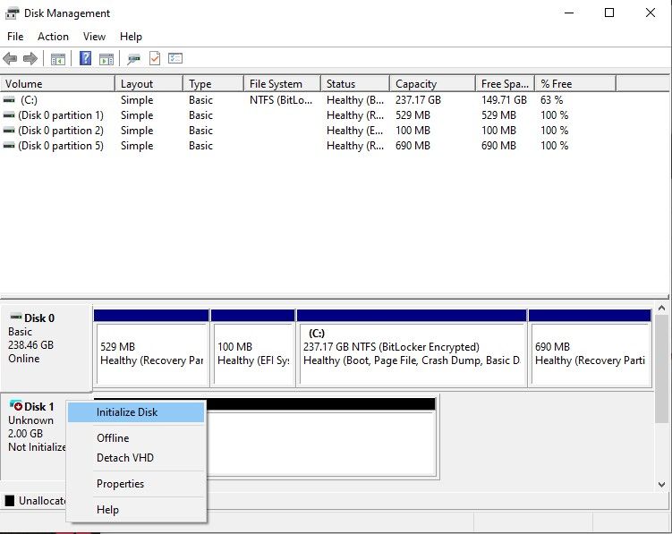The width and height of the screenshot is (672, 534).
Task: Click the Disk 0 drive icon in graphical view
Action: 16,317
